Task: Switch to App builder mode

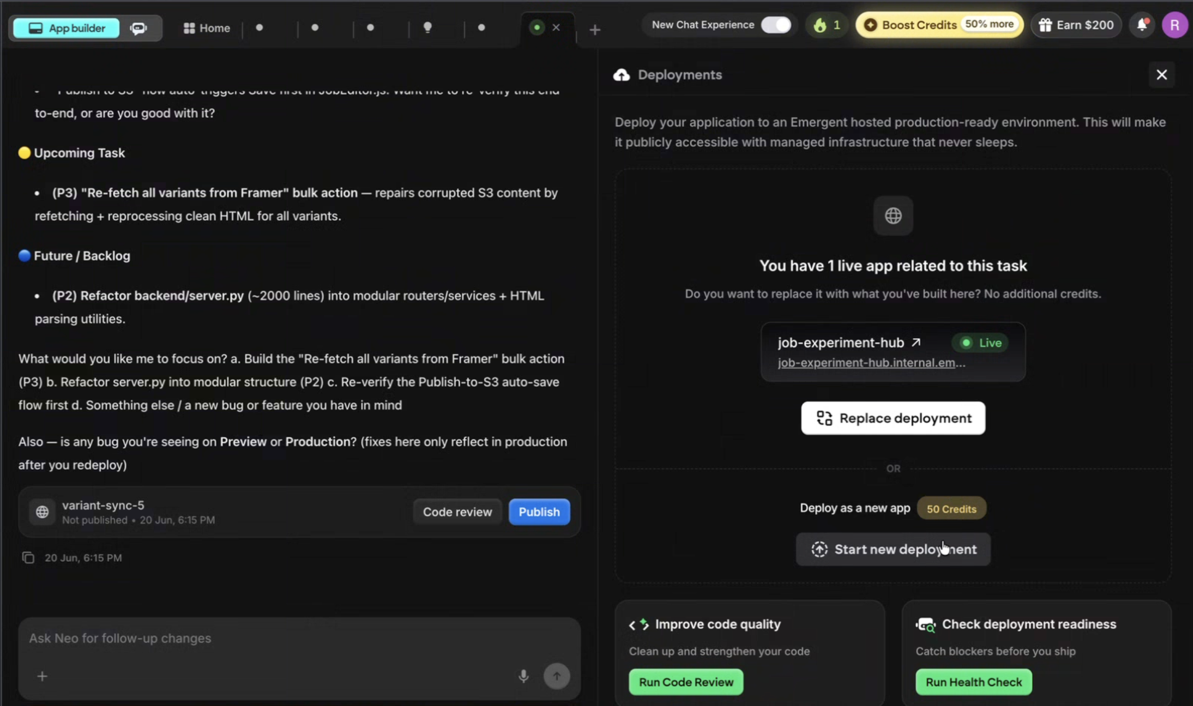Action: 67,28
